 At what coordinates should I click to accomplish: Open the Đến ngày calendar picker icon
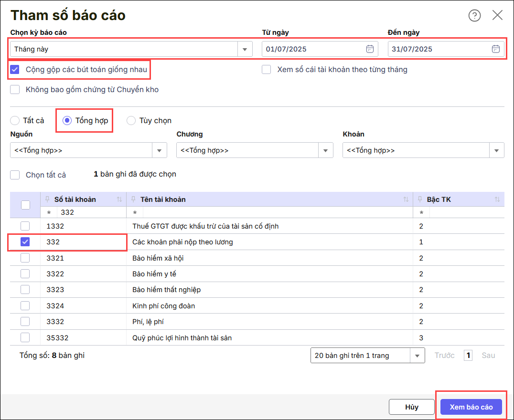(x=496, y=49)
